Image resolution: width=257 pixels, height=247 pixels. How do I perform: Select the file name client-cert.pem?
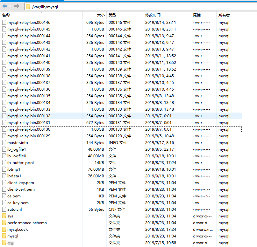pyautogui.click(x=21, y=189)
